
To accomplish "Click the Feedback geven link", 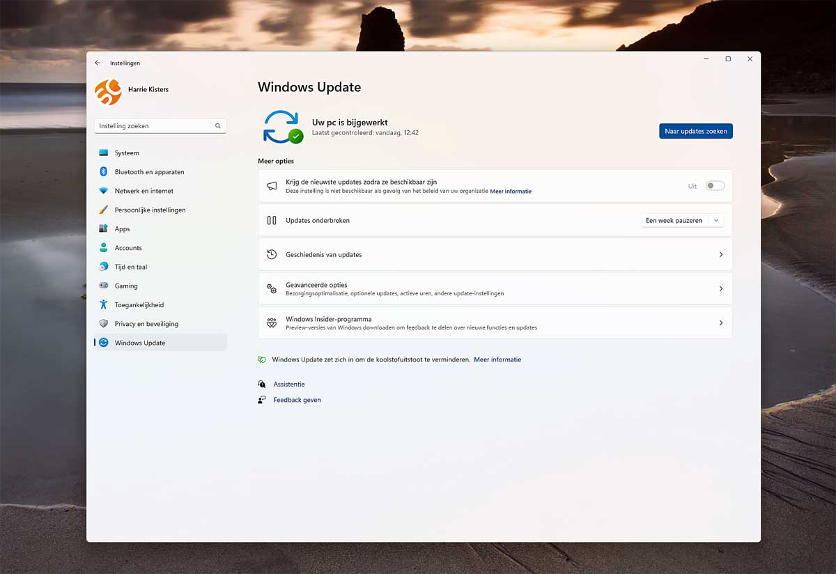I will coord(297,400).
